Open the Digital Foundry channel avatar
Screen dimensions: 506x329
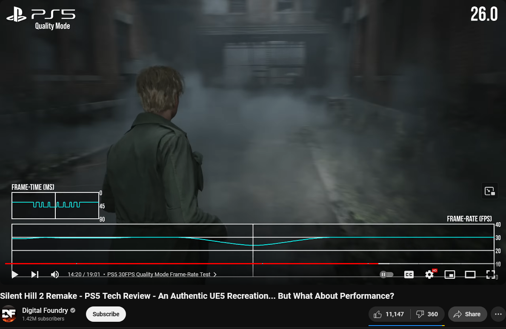click(x=9, y=314)
